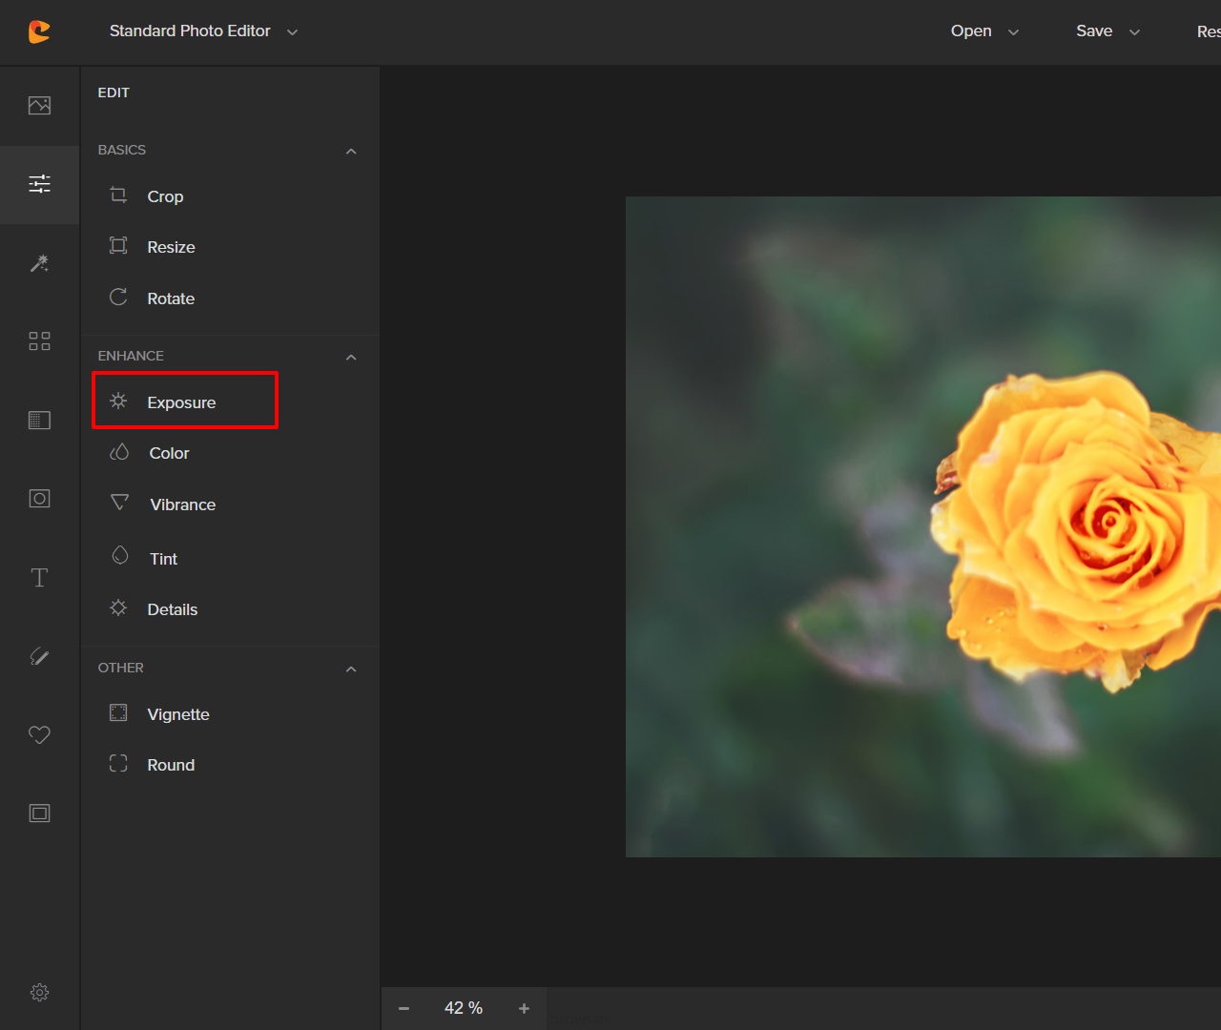Select the adjustment sliders Edit icon

pos(39,184)
